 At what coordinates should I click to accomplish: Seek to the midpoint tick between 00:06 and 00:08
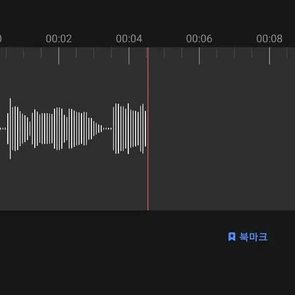coord(234,52)
